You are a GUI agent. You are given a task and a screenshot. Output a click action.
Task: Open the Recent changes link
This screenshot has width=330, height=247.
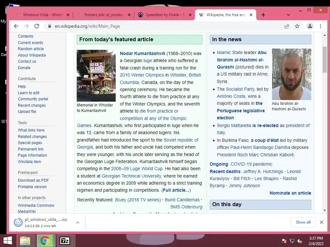tap(32, 105)
